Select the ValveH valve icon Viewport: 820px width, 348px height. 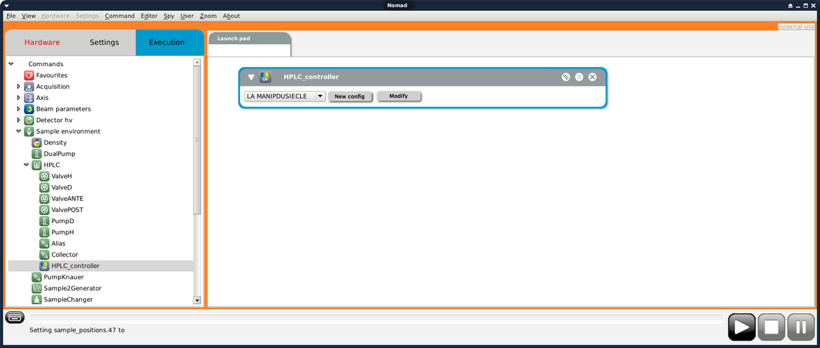(44, 176)
